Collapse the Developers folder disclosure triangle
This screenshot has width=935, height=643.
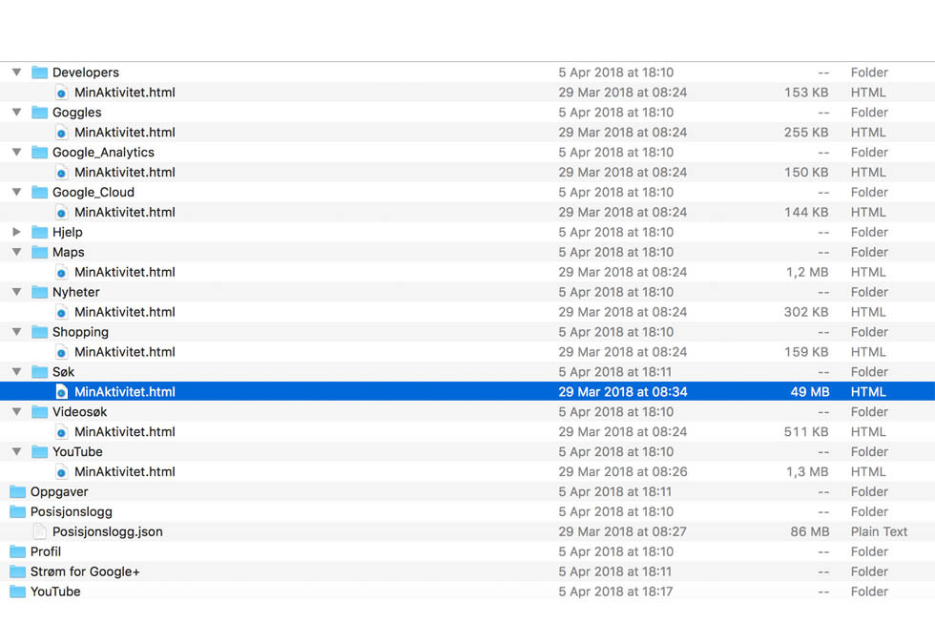(x=17, y=73)
